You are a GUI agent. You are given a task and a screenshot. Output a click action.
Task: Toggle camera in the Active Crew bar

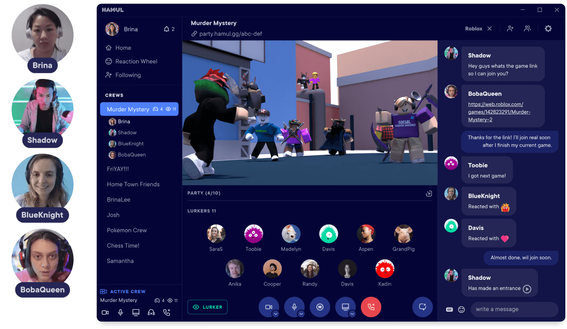click(x=105, y=313)
